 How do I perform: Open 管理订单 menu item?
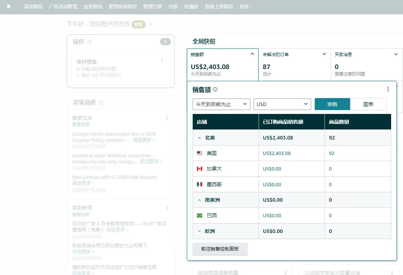tap(153, 7)
